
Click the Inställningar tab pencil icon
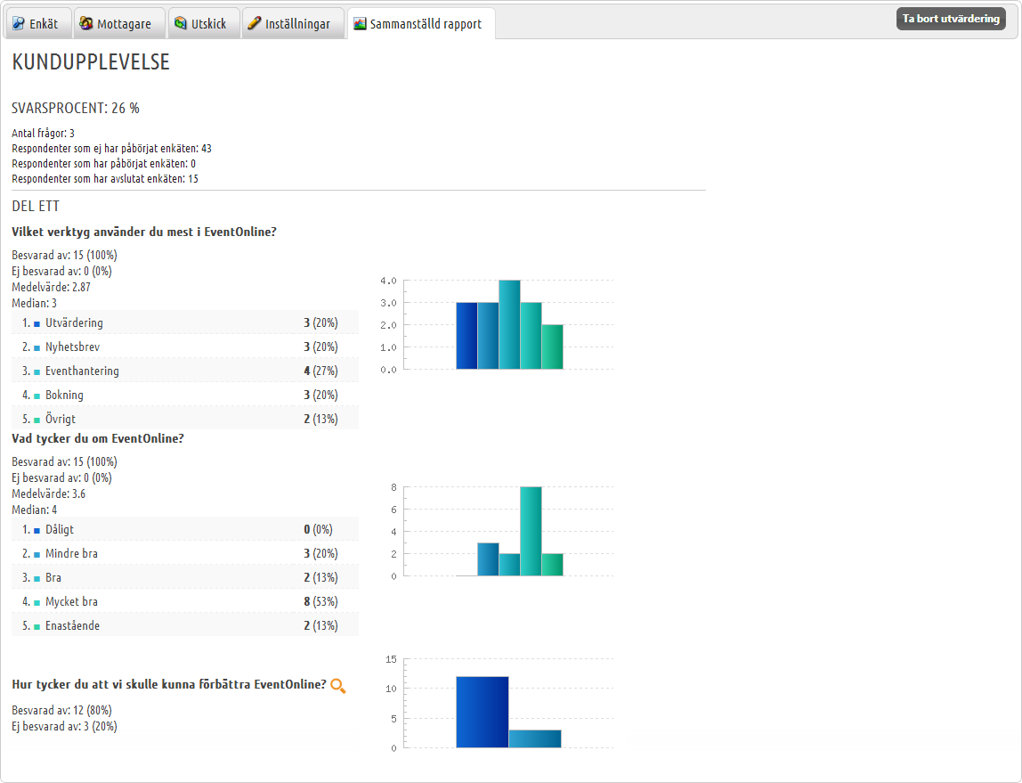pos(255,23)
